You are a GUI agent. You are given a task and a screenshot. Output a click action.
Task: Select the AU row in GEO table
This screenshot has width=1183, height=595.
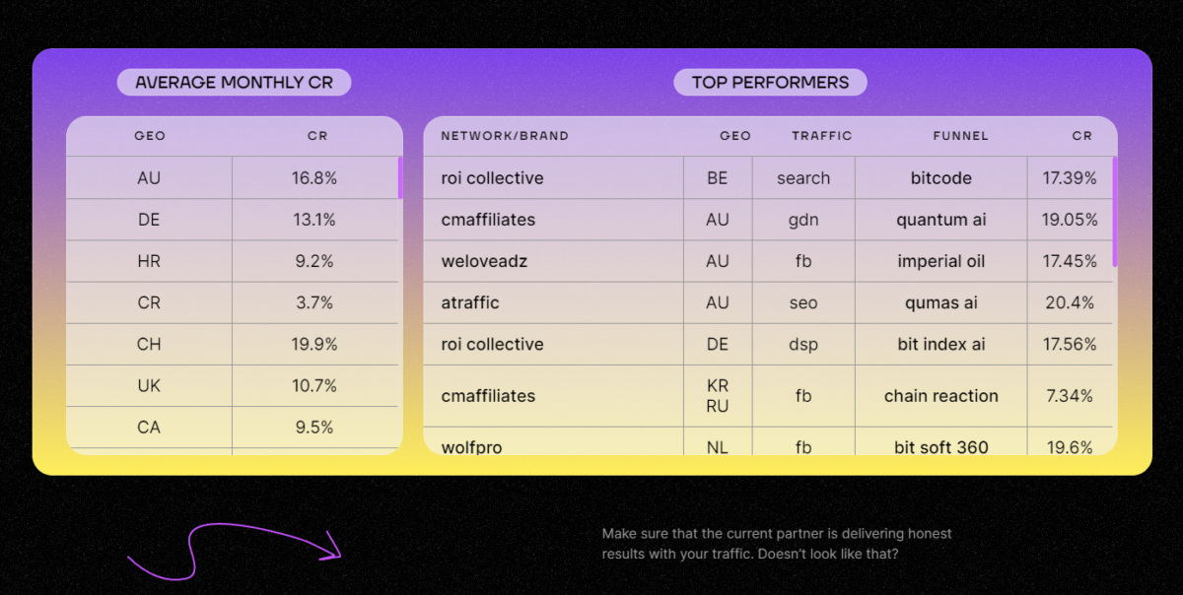tap(233, 178)
